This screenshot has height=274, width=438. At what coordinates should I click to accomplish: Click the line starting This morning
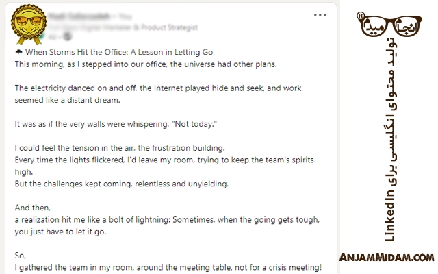pos(146,64)
